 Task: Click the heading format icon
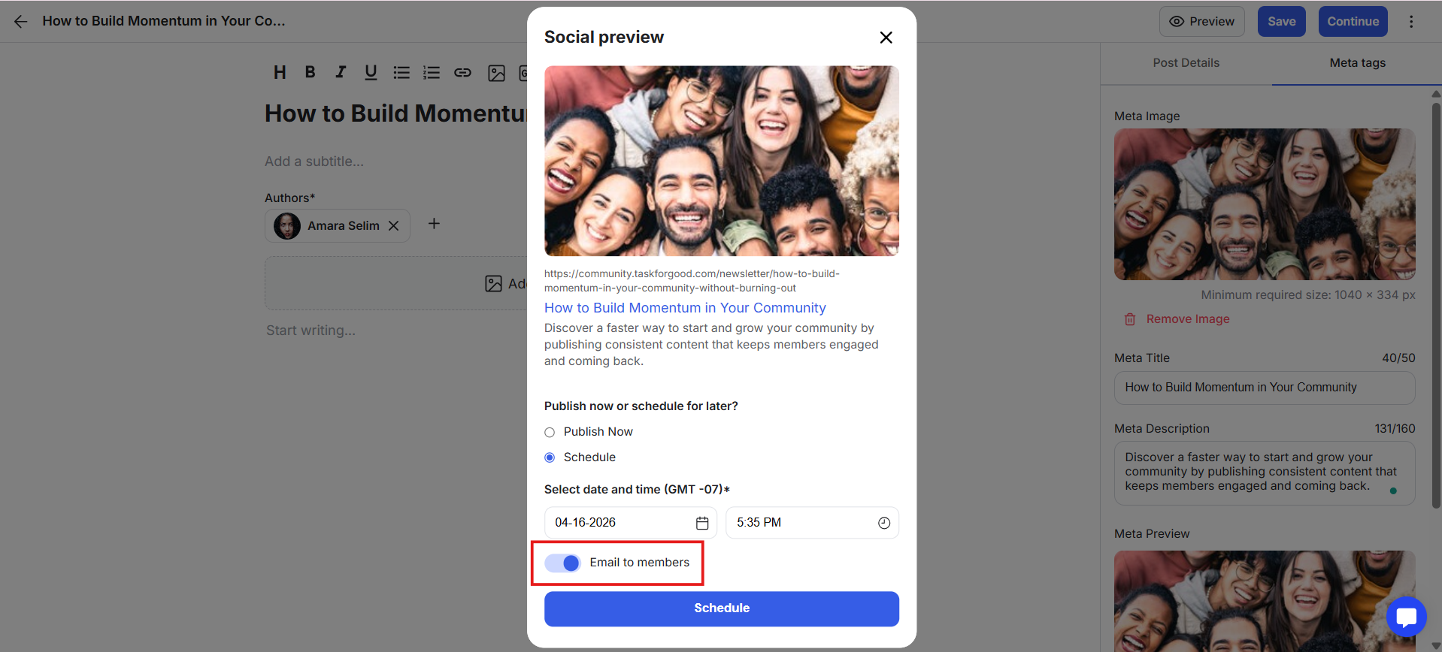pyautogui.click(x=280, y=72)
